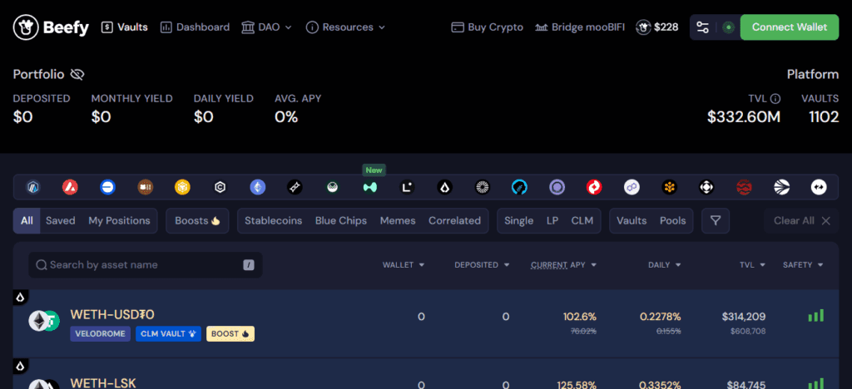Open the Vaults page in top navigation
The image size is (852, 389).
pos(125,27)
